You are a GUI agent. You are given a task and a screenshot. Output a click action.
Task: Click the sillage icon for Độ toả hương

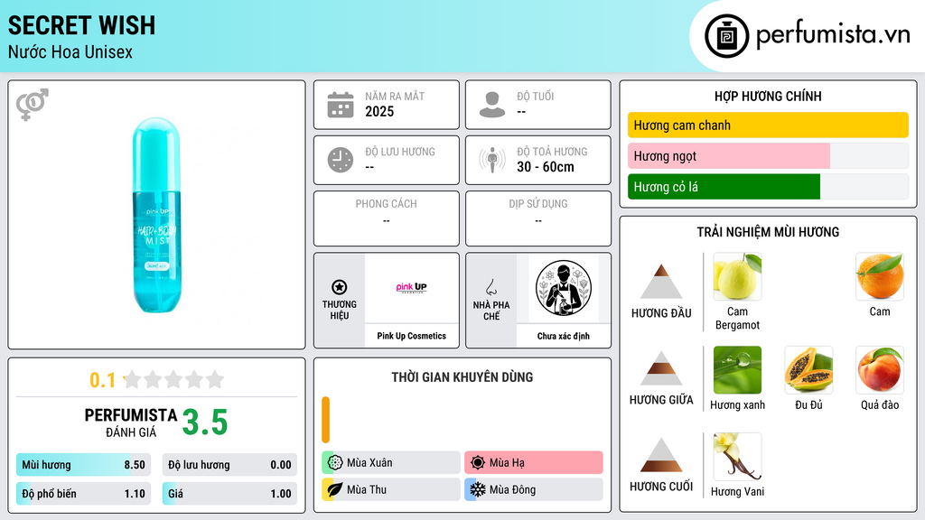click(x=492, y=160)
